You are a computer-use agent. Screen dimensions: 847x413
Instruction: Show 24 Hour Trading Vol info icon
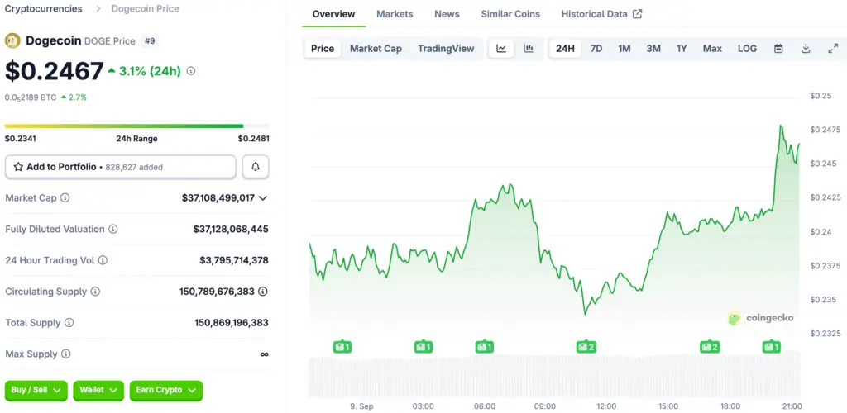[103, 260]
